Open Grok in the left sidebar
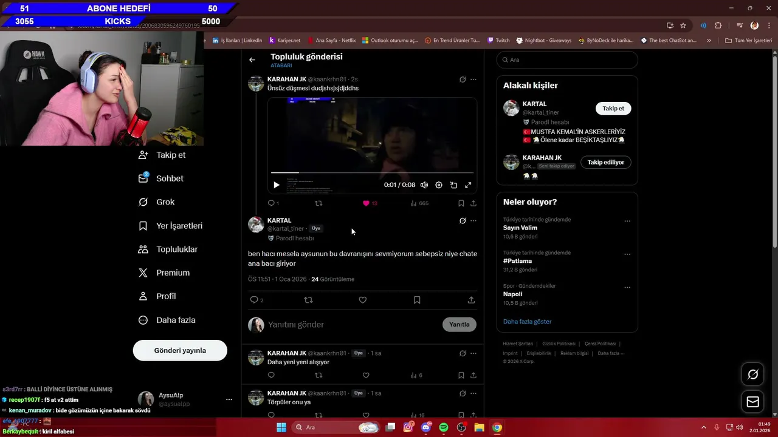The image size is (778, 437). pos(157,202)
